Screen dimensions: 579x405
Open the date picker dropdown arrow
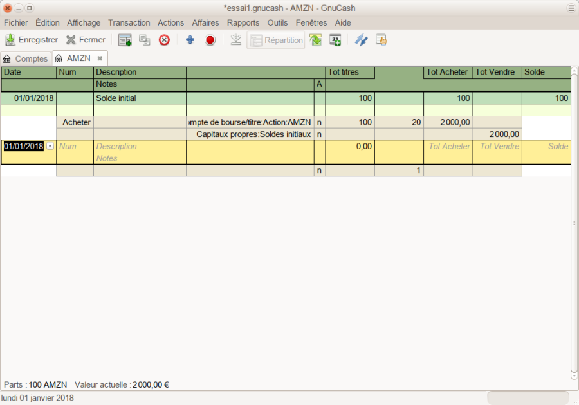click(x=50, y=146)
